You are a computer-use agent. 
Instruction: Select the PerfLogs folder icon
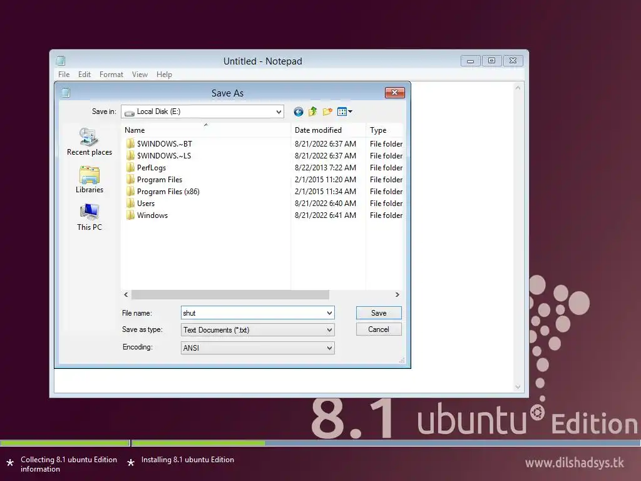coord(130,167)
